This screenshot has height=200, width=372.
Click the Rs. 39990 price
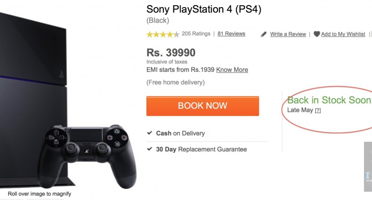click(x=170, y=53)
